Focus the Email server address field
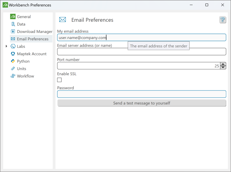Viewport: 231px width, 172px height. click(141, 51)
